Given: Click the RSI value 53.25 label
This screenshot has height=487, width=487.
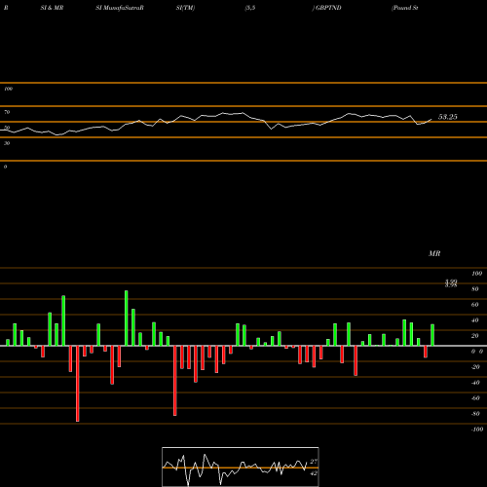Looking at the screenshot, I should click(448, 117).
